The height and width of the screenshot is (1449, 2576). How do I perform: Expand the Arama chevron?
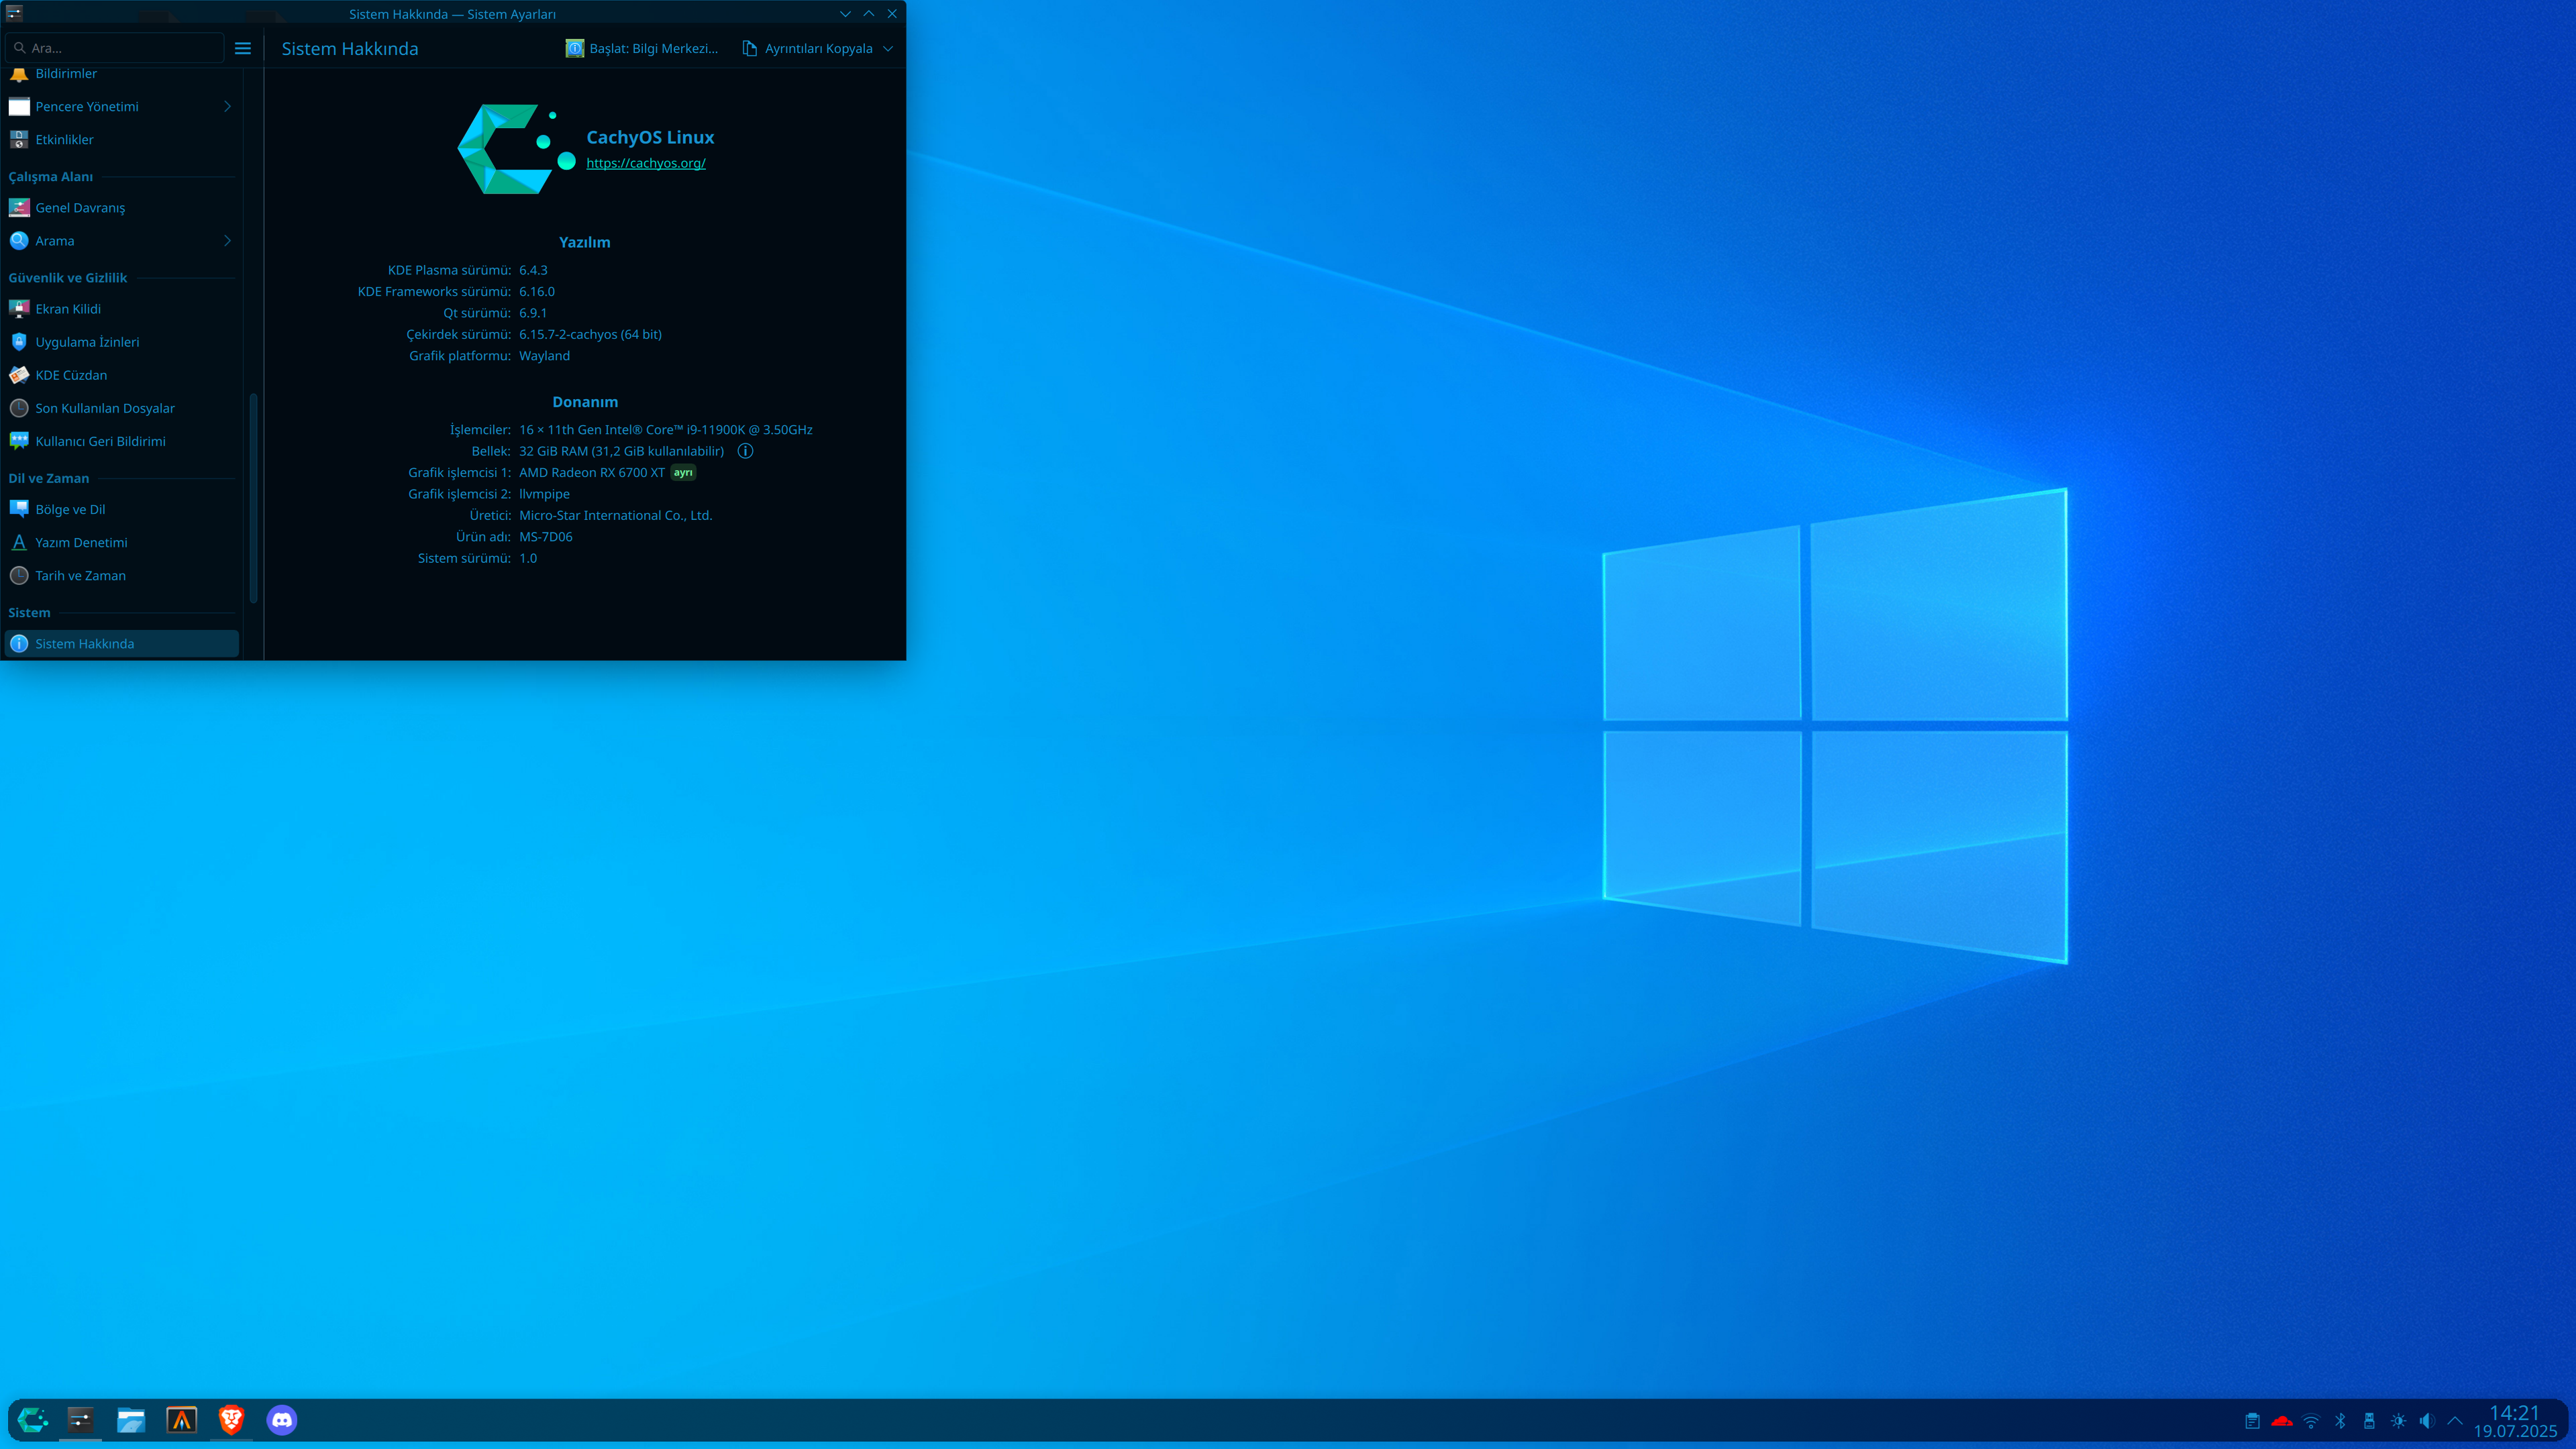(x=227, y=241)
